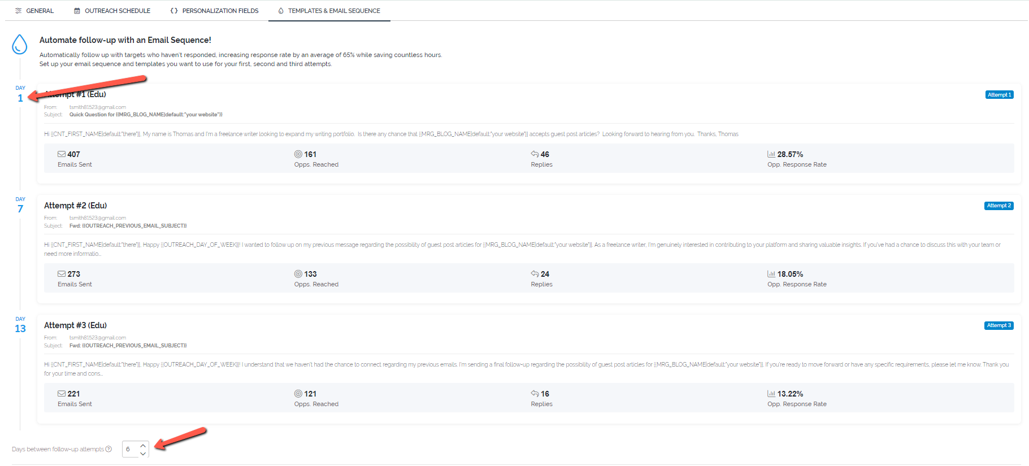The width and height of the screenshot is (1029, 466).
Task: Open the Personalization Fields tab
Action: [214, 11]
